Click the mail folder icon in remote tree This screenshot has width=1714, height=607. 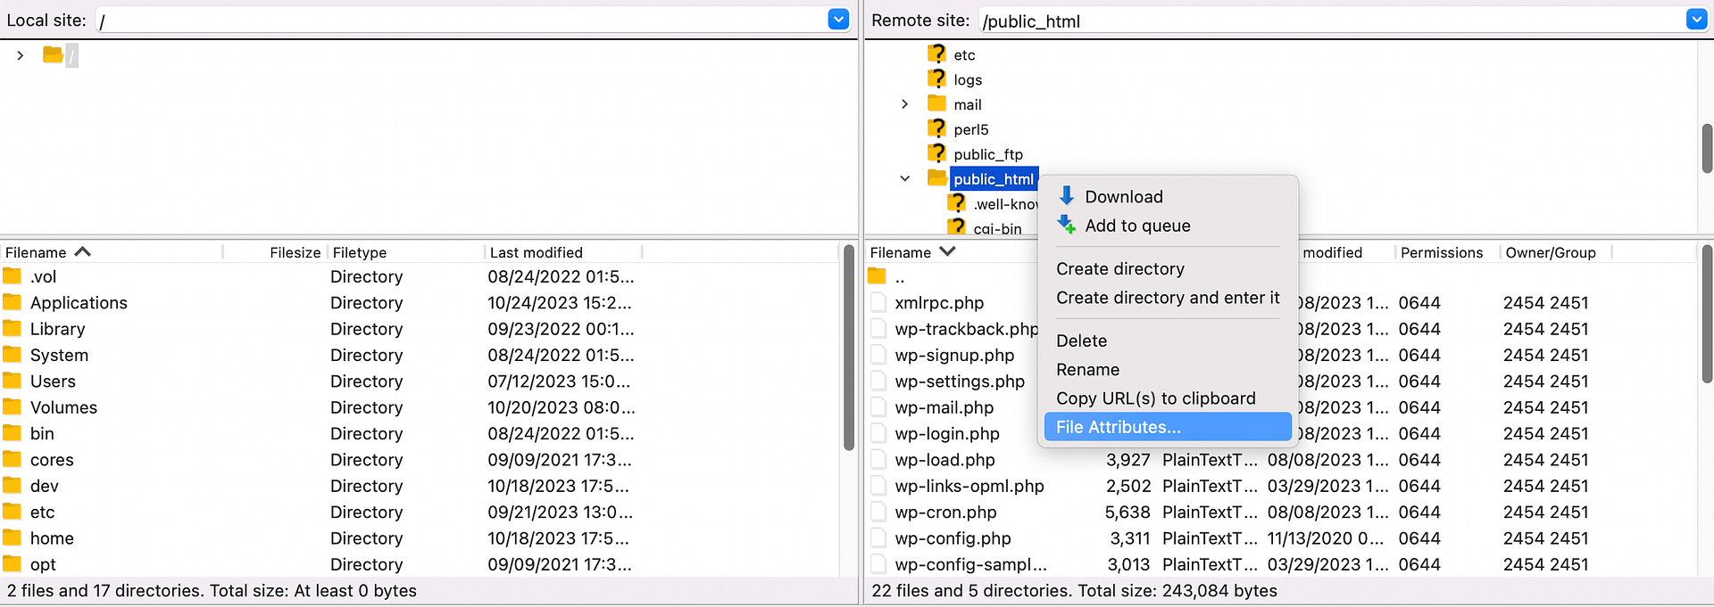[936, 104]
